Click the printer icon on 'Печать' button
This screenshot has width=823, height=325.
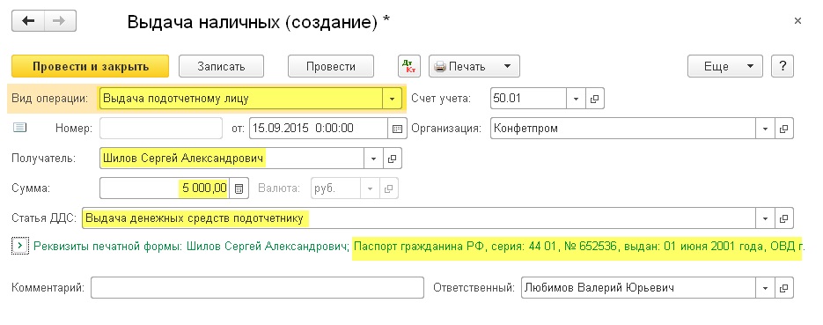point(440,67)
